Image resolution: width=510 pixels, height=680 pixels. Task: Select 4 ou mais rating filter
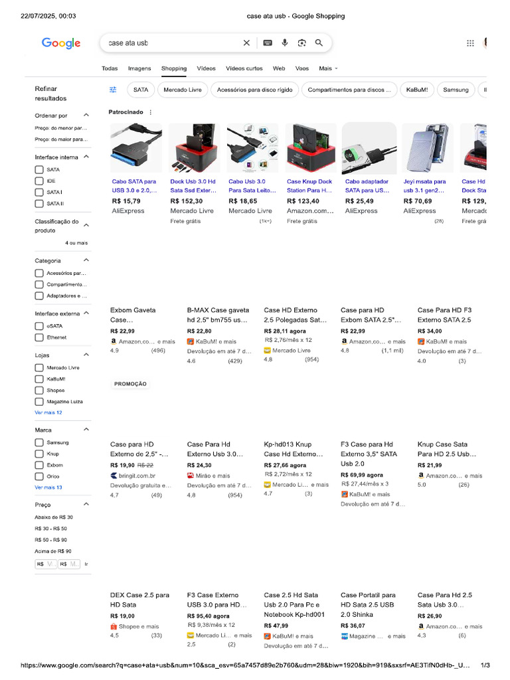pos(76,243)
